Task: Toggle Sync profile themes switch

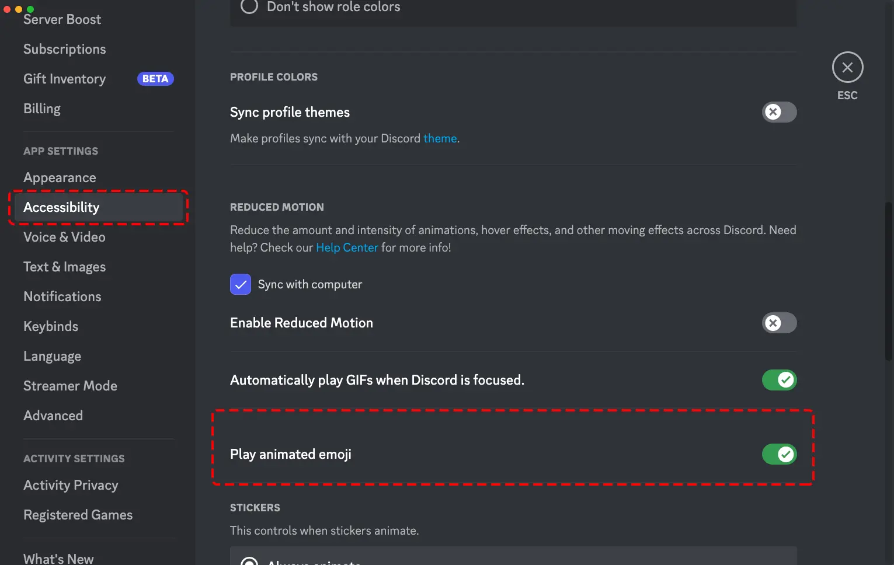Action: (x=779, y=112)
